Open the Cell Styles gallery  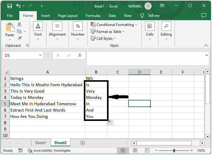(103, 38)
